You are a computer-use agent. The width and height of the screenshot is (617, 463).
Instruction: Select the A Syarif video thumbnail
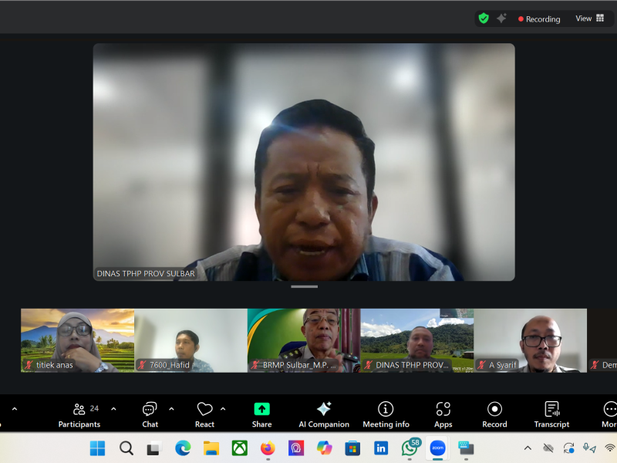(530, 340)
